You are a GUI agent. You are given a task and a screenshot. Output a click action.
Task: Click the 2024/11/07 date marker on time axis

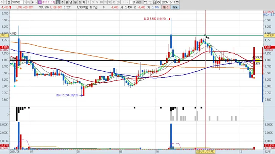(x=205, y=151)
